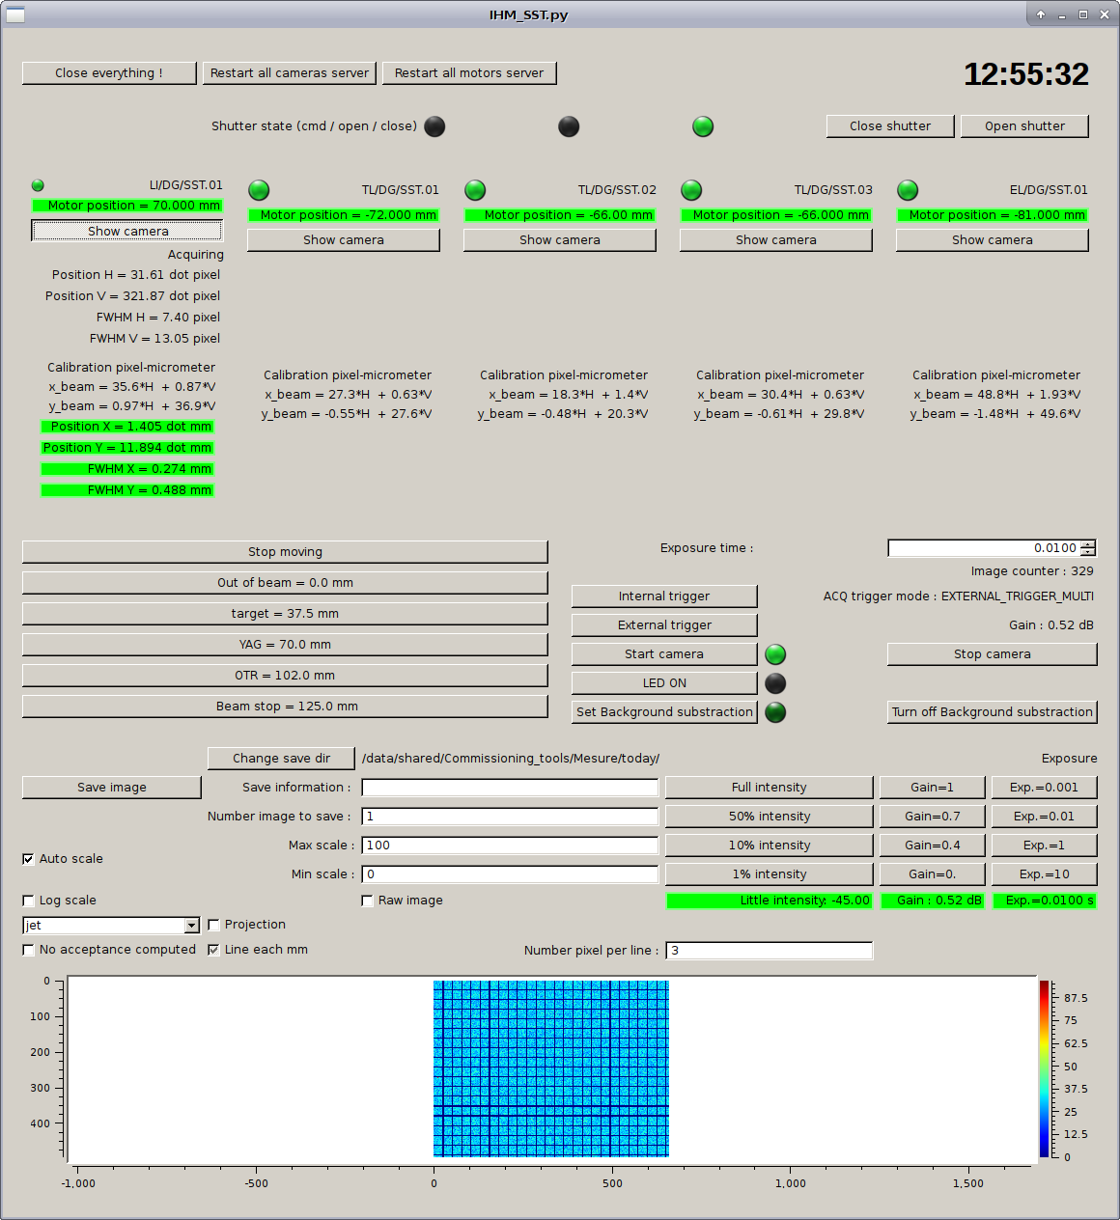This screenshot has width=1120, height=1220.
Task: Open the jet colormap dropdown
Action: click(x=191, y=926)
